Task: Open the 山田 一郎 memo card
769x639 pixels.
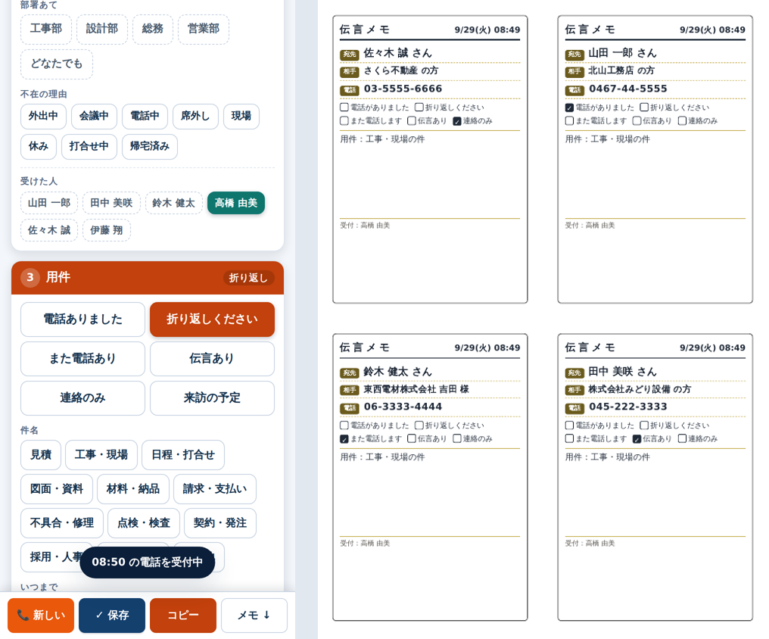Action: (x=655, y=160)
